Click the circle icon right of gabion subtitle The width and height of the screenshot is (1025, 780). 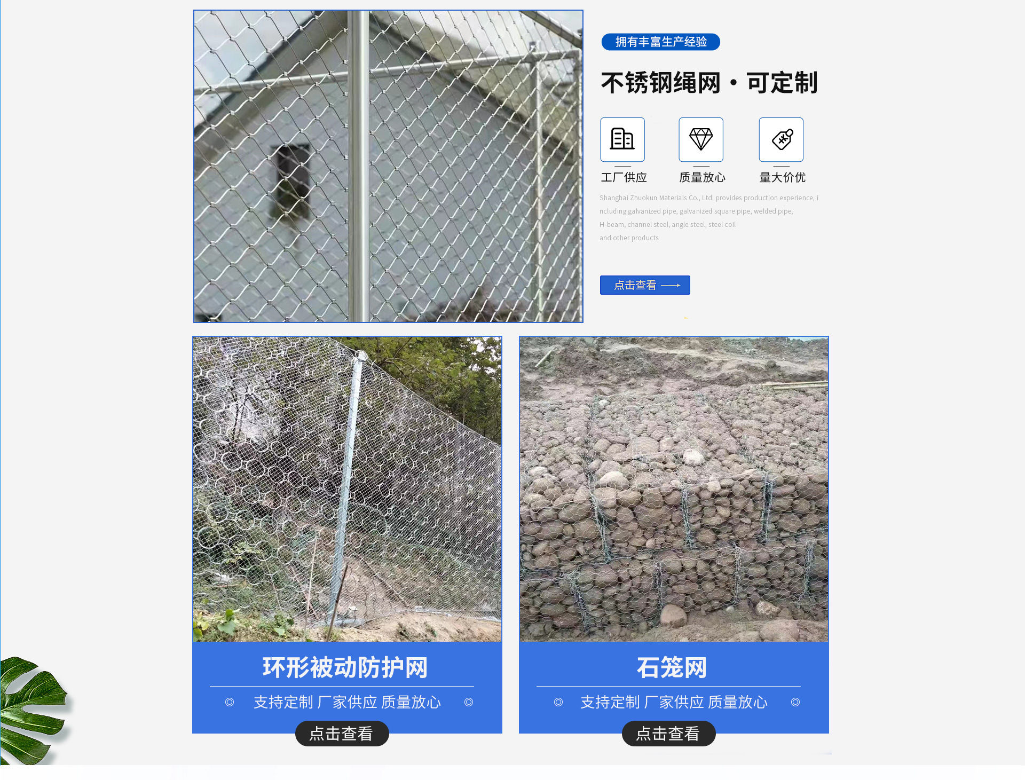click(795, 702)
